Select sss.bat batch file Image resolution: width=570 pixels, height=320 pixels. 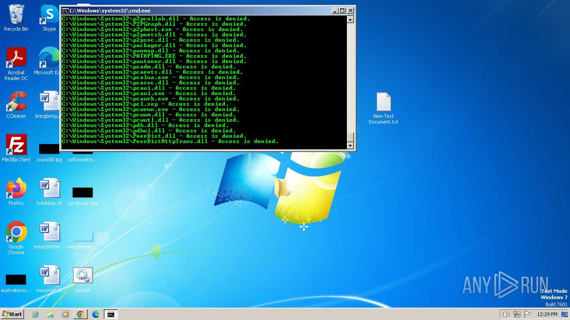point(83,279)
